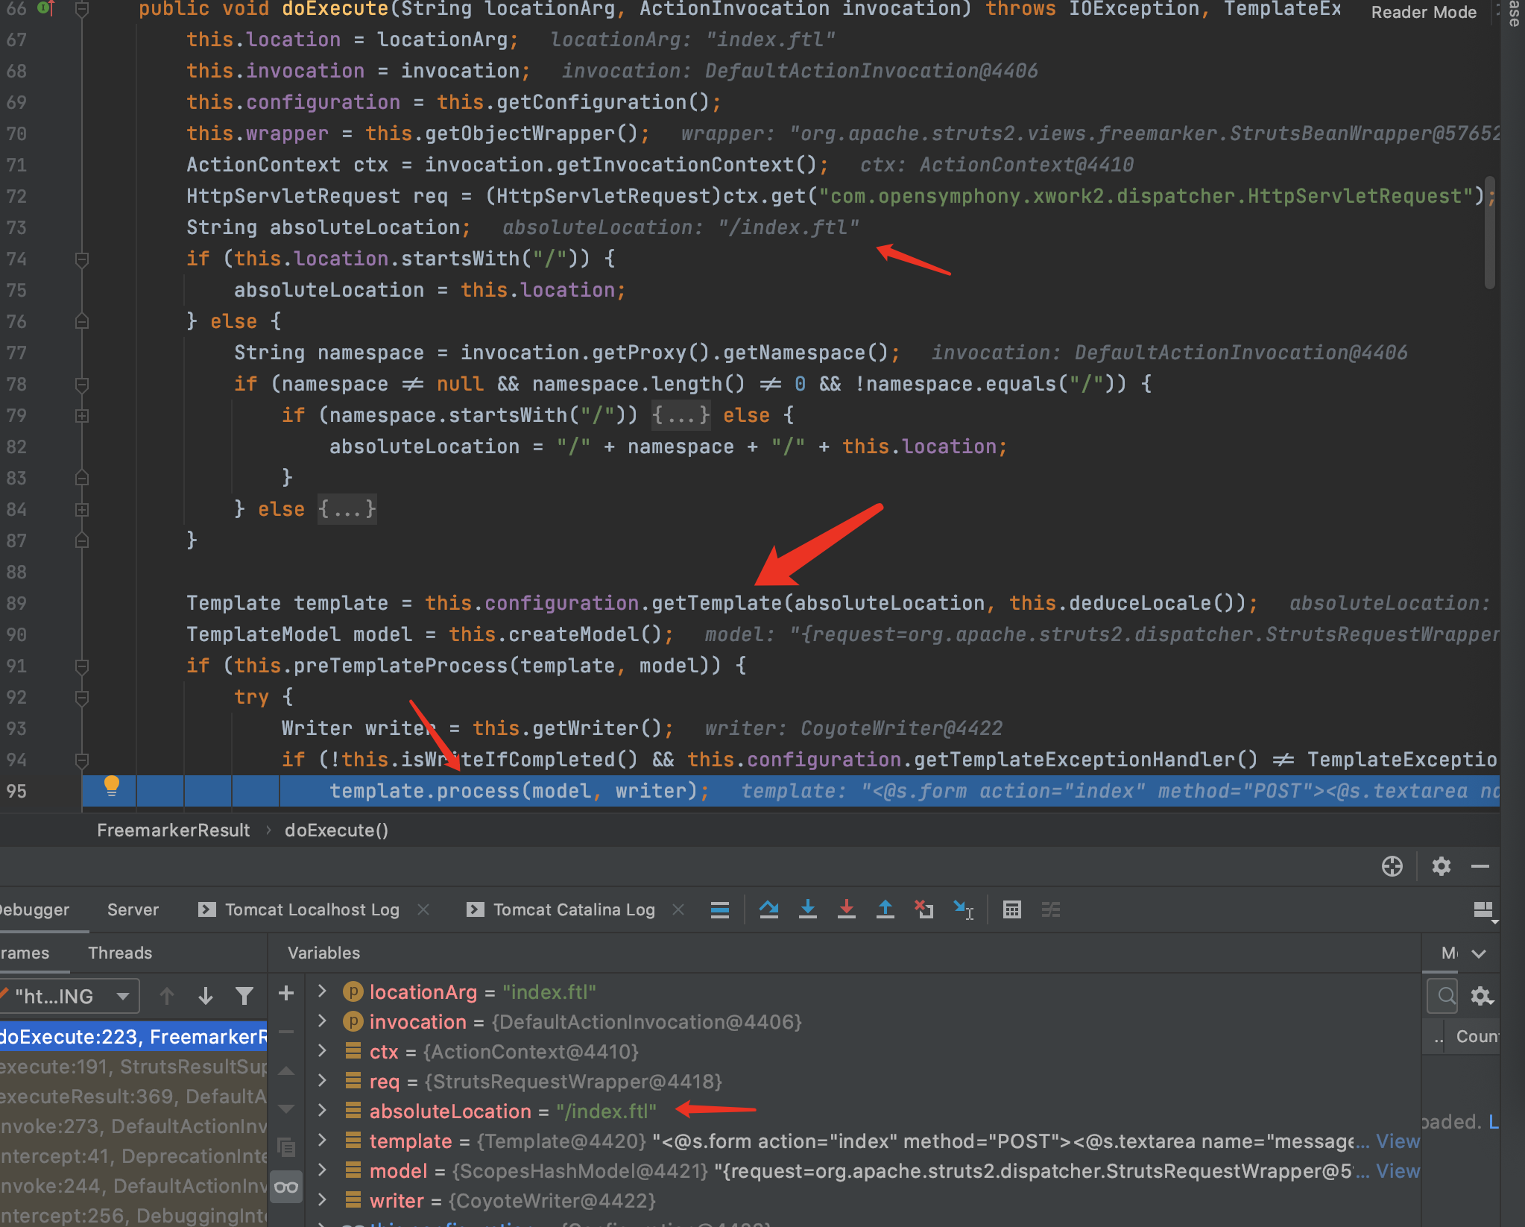The width and height of the screenshot is (1525, 1227).
Task: Select execute:191 StrutsResultSupport frame
Action: [x=133, y=1067]
